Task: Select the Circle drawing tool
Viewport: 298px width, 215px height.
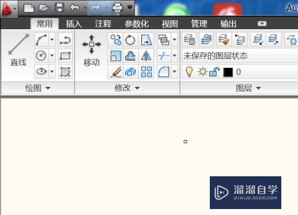Action: coord(41,55)
